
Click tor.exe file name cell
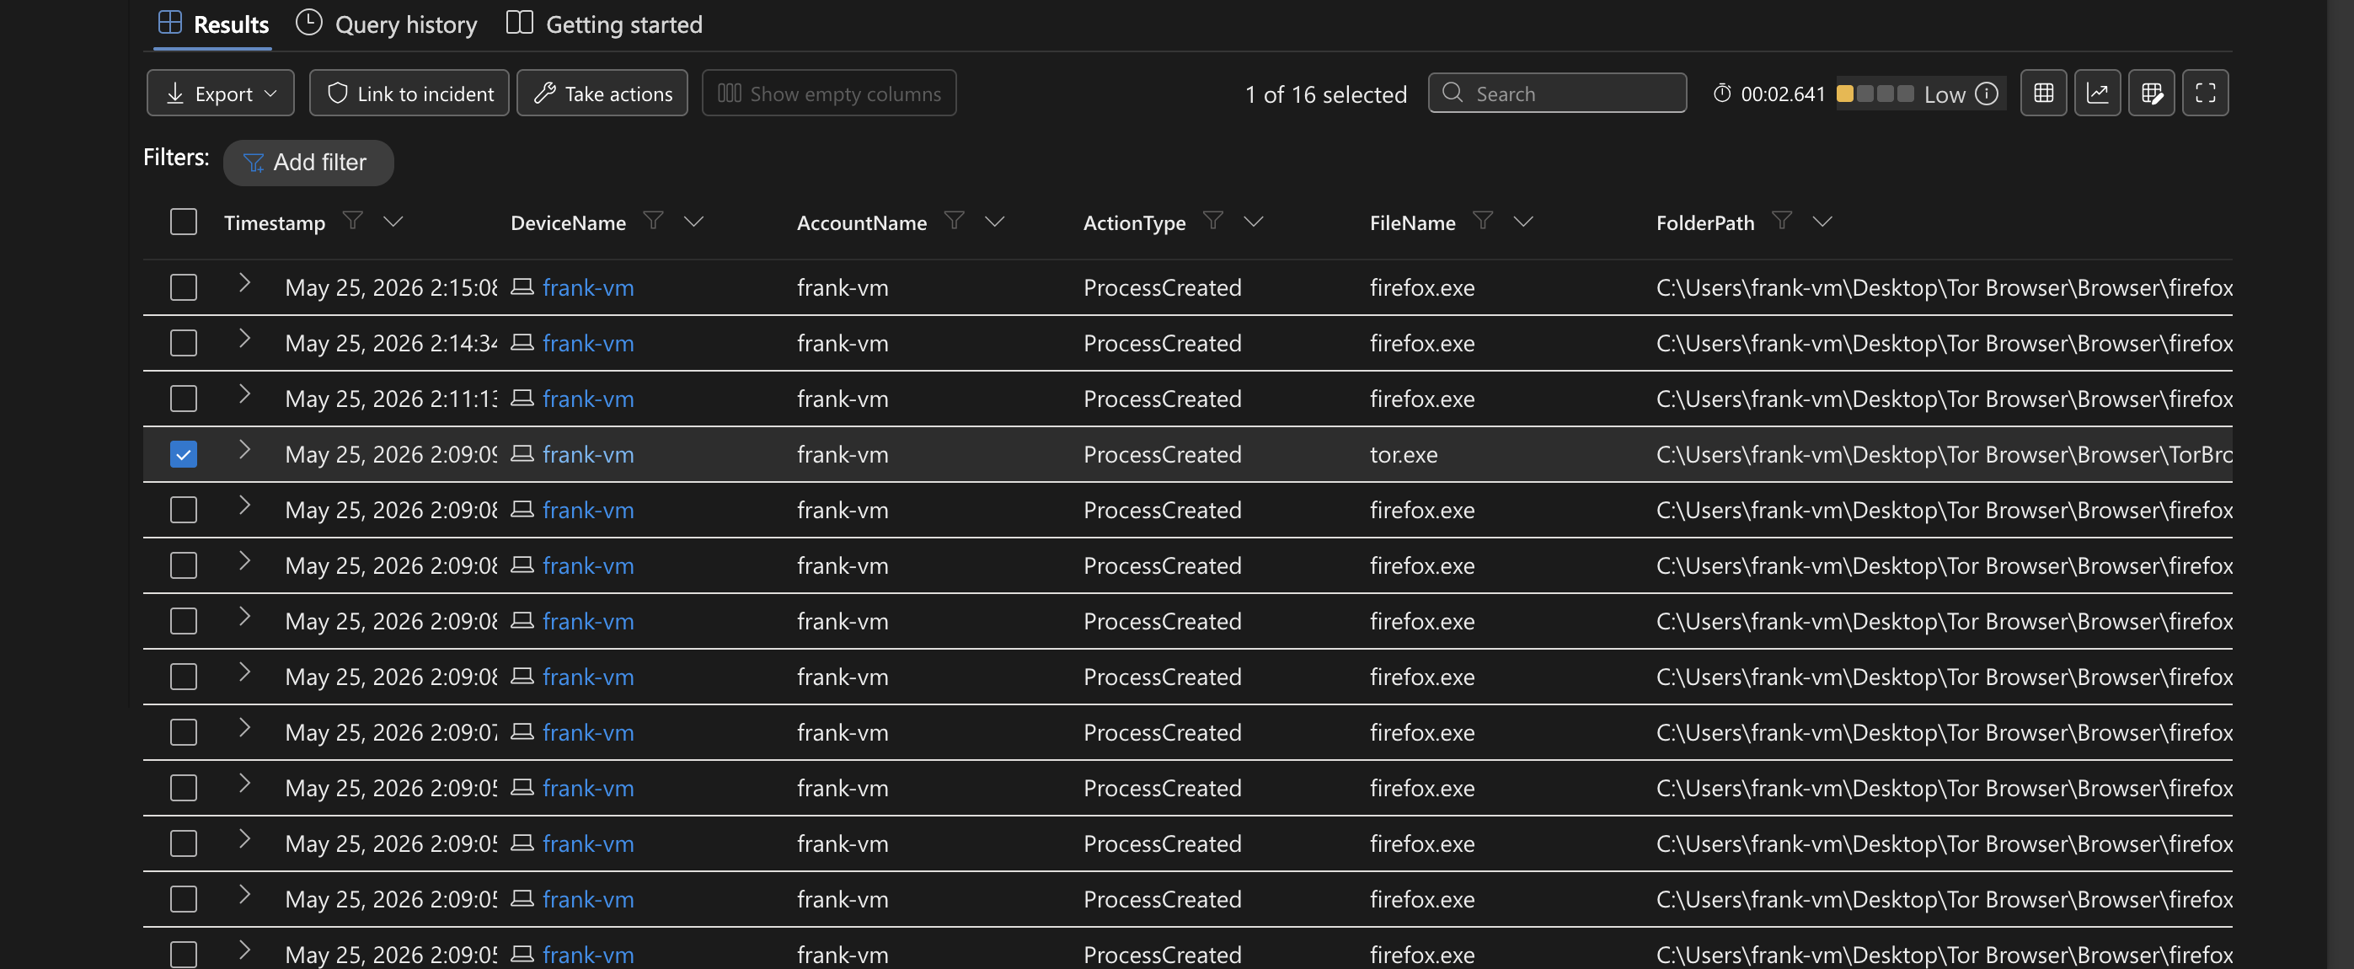pyautogui.click(x=1404, y=454)
